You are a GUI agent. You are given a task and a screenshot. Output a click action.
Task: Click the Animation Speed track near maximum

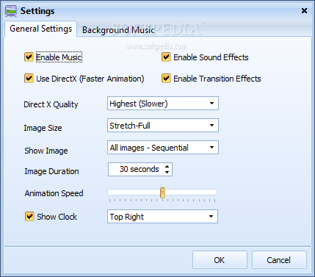[214, 193]
